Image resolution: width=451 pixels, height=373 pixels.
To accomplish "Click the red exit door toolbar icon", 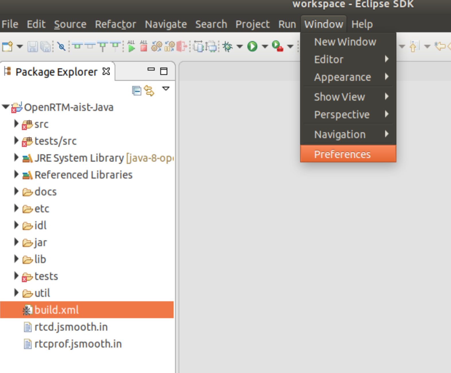I will click(182, 46).
